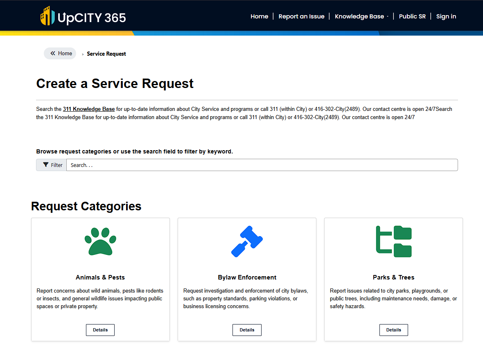The width and height of the screenshot is (483, 347).
Task: Select Report an Issue in the navigation
Action: [x=302, y=16]
